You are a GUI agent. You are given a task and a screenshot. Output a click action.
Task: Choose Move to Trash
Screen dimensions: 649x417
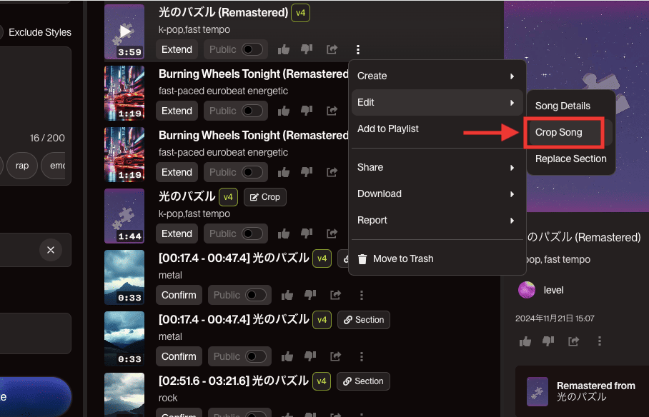tap(437, 259)
